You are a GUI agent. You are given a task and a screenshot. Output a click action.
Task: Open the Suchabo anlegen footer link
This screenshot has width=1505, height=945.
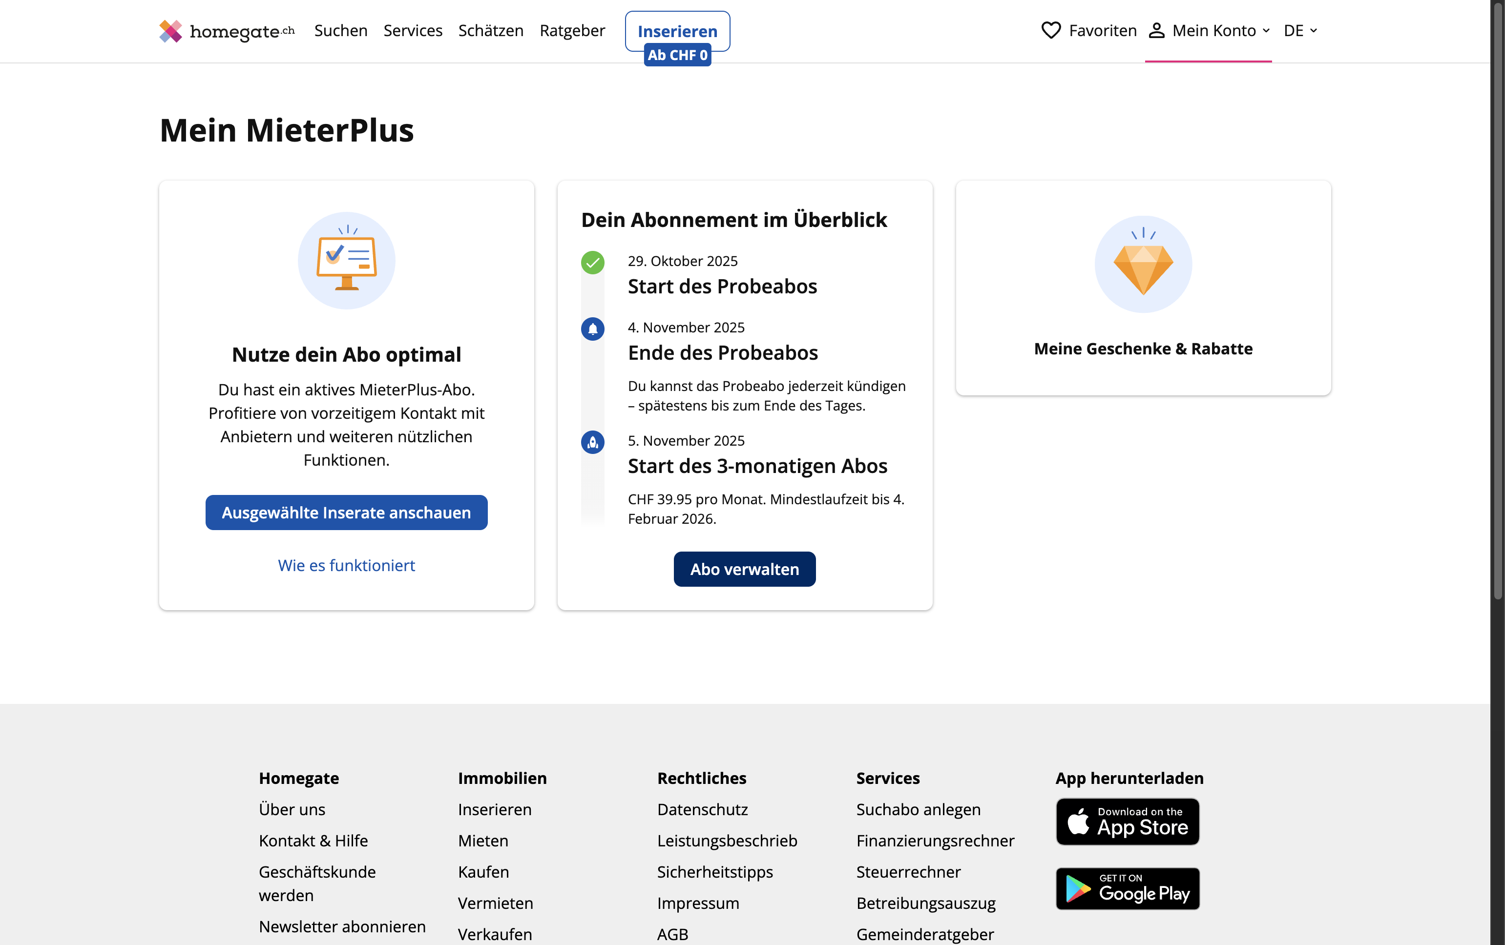click(918, 809)
